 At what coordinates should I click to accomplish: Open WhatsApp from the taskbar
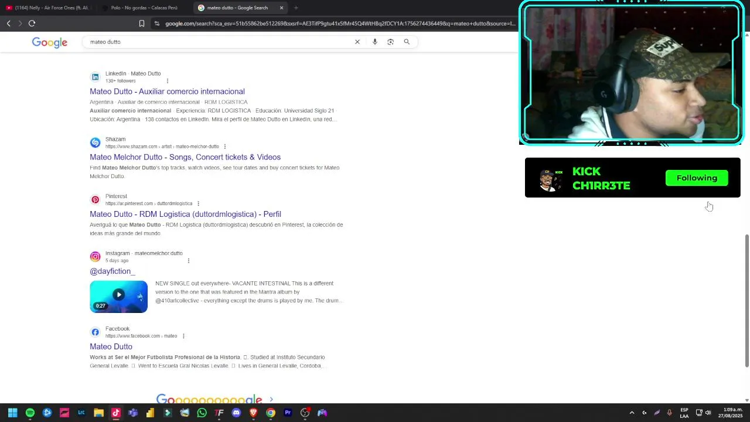click(x=202, y=413)
